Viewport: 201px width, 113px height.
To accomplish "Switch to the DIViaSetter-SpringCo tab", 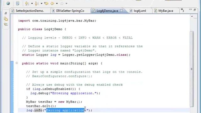I will (70, 11).
